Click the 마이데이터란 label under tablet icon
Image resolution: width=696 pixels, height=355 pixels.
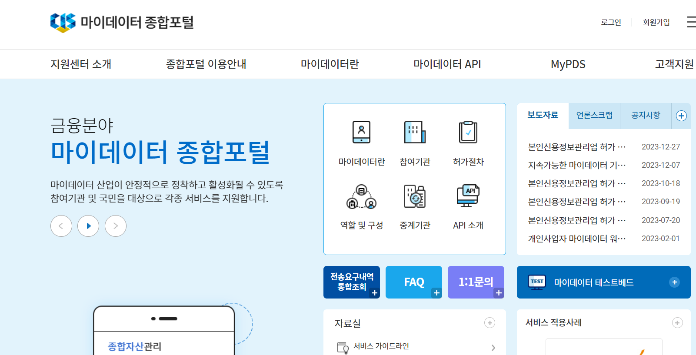click(x=362, y=162)
